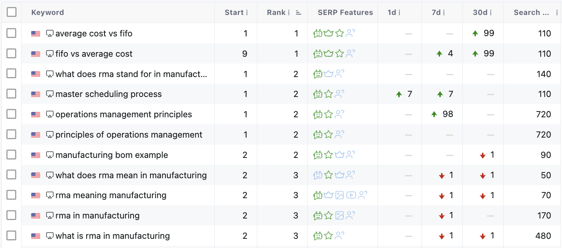Screen dimensions: 562x248
Task: Open the 'what does rma mean in manufacturing' keyword
Action: (x=131, y=175)
